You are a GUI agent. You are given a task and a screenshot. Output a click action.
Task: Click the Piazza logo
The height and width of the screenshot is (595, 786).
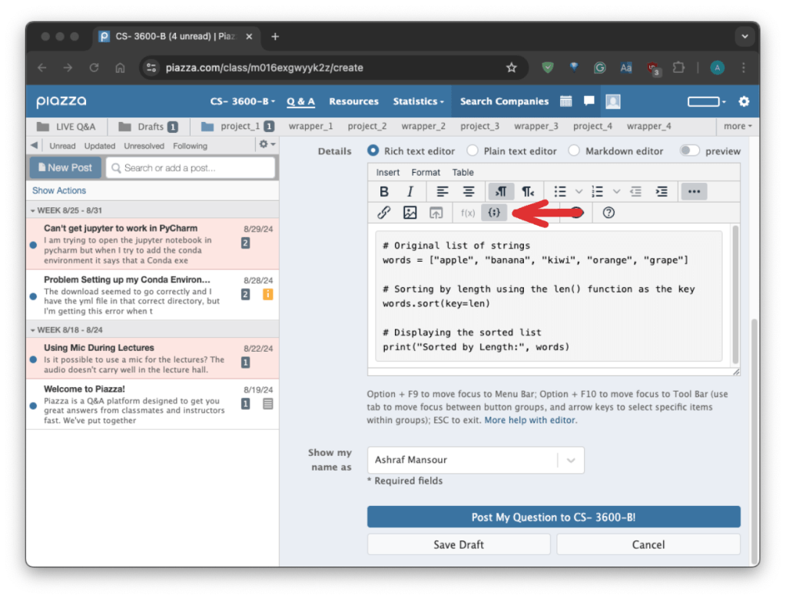61,101
